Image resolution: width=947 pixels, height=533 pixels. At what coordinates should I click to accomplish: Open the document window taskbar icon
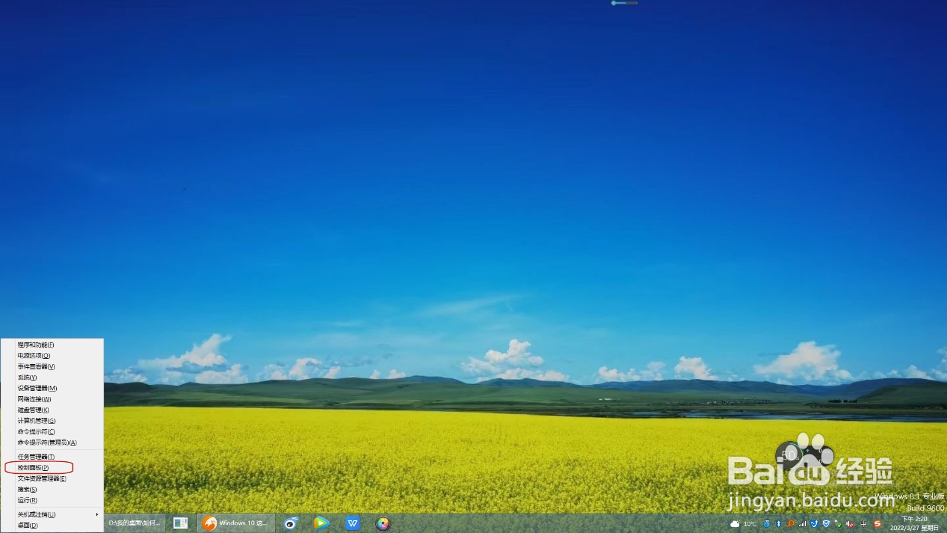coord(181,523)
